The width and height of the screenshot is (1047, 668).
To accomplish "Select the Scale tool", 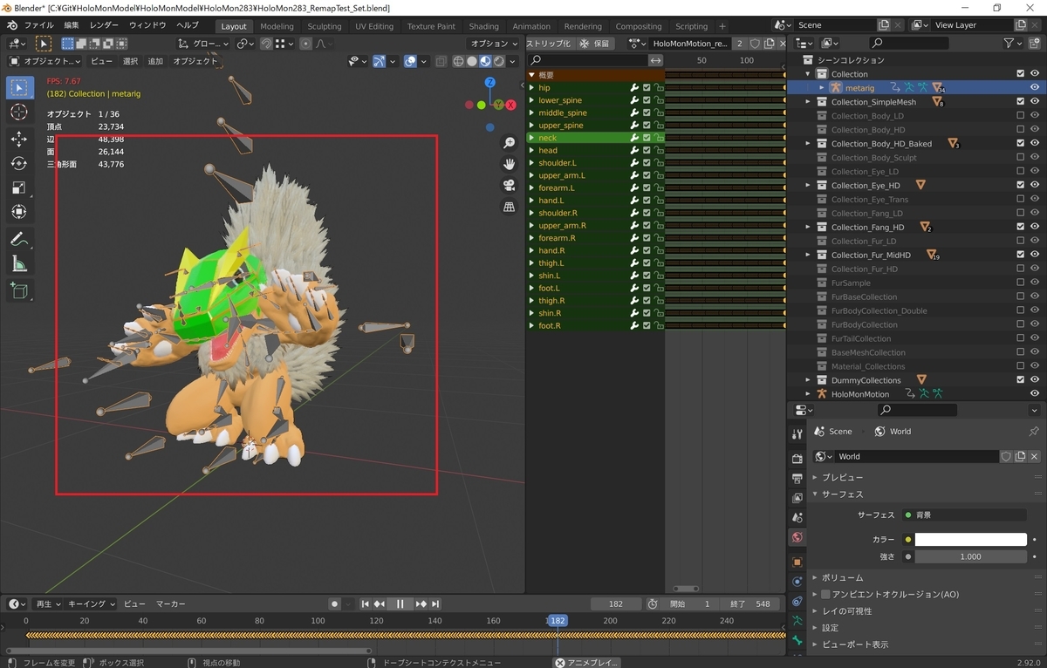I will tap(19, 187).
